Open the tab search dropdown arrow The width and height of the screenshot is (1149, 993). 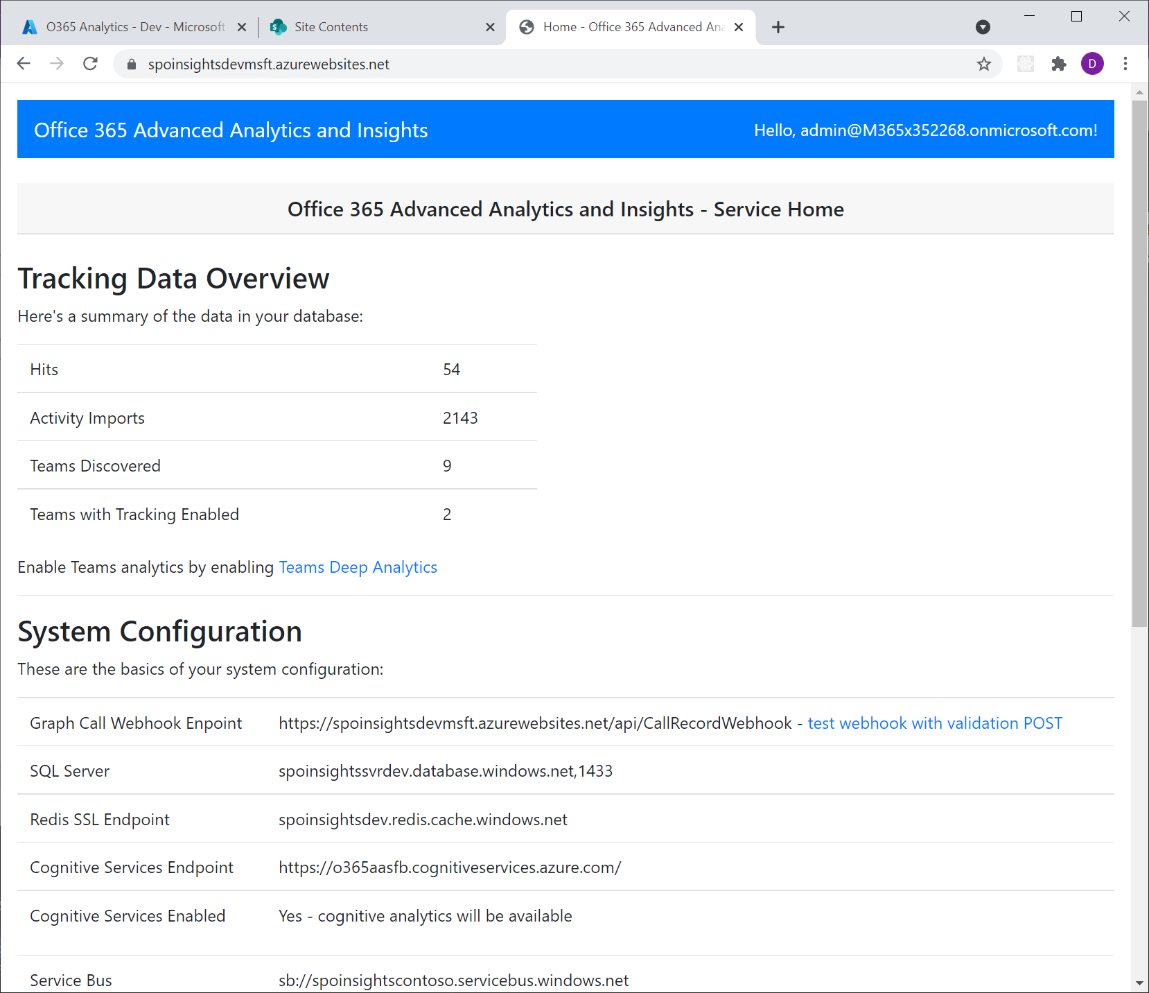983,27
